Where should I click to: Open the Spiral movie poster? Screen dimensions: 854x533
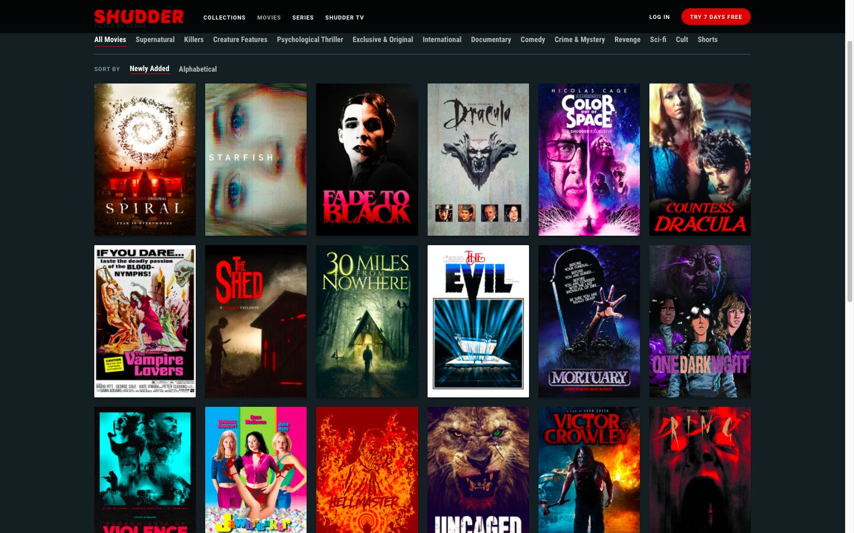tap(145, 159)
